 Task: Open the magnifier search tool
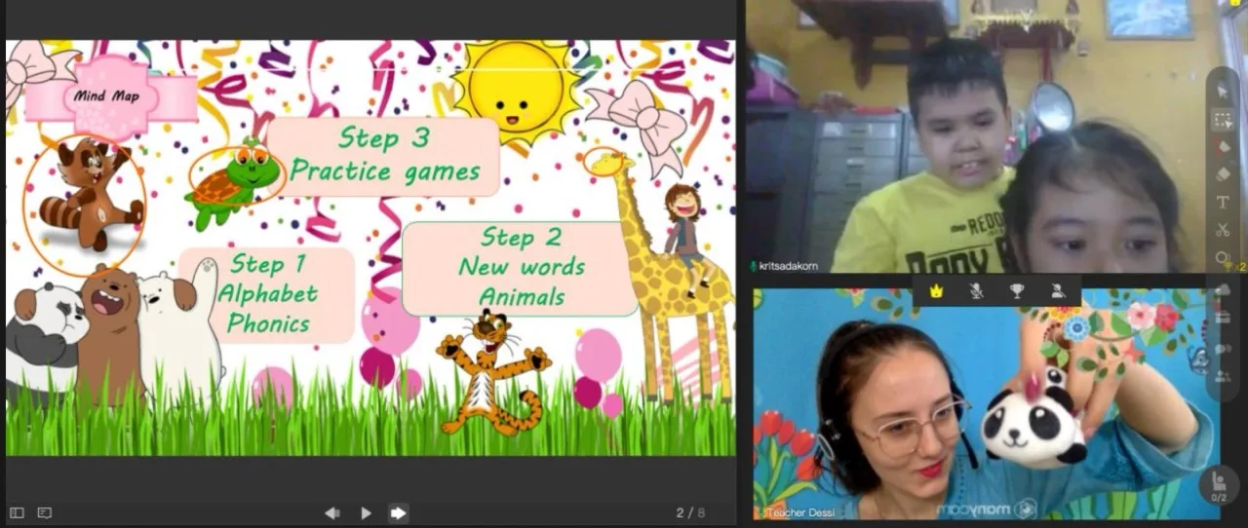pyautogui.click(x=1223, y=259)
